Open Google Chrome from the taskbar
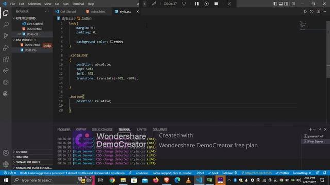330x185 pixels. coord(112,180)
